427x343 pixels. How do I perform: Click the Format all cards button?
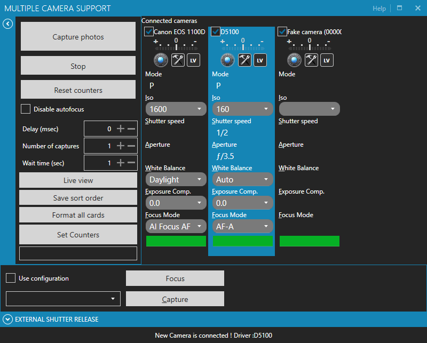coord(78,215)
